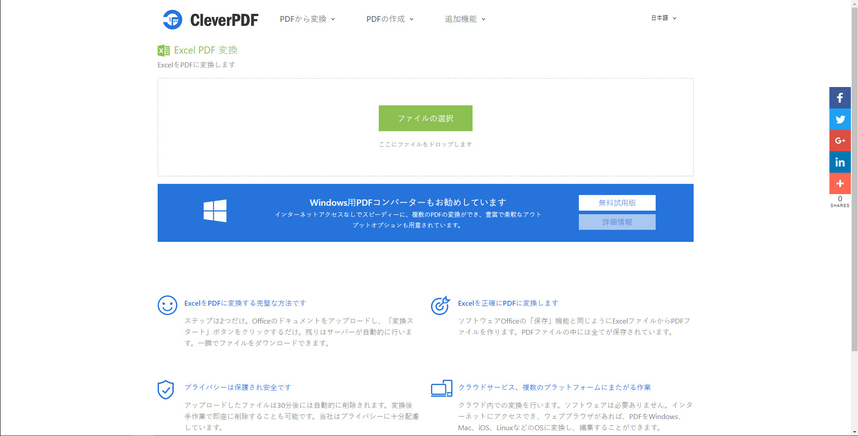
Task: Share on Facebook via sidebar icon
Action: point(840,98)
